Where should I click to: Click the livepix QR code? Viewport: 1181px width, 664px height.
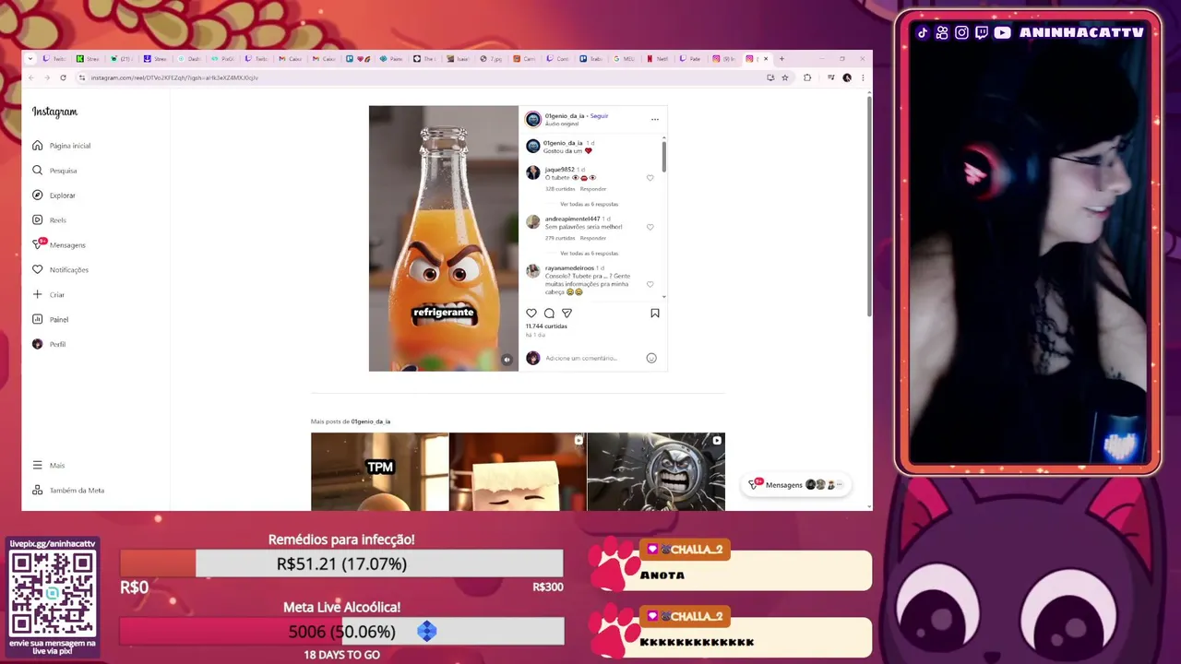[52, 592]
